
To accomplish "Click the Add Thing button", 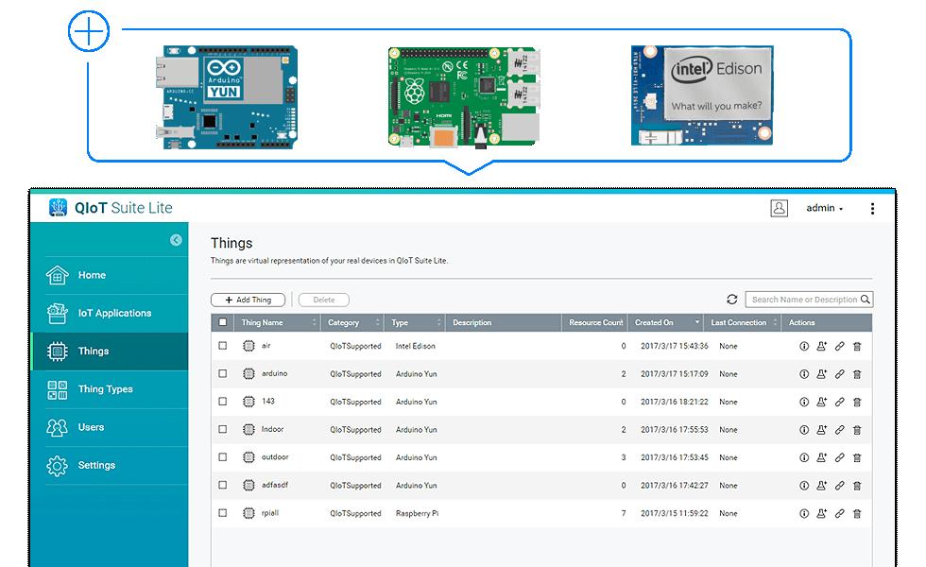I will click(x=248, y=301).
